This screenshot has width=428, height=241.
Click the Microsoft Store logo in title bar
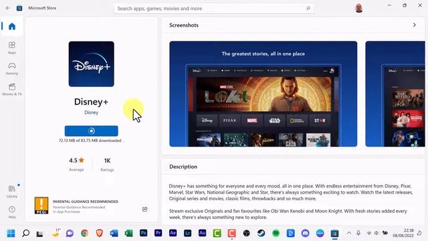[19, 8]
